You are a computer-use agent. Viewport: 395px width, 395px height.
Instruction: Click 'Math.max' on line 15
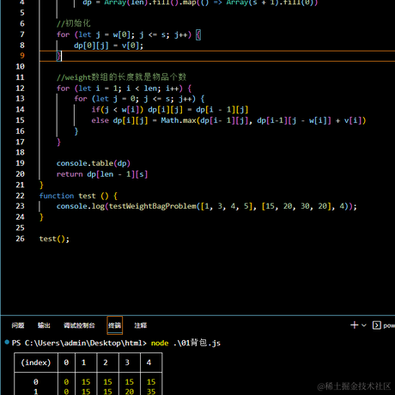coord(179,120)
